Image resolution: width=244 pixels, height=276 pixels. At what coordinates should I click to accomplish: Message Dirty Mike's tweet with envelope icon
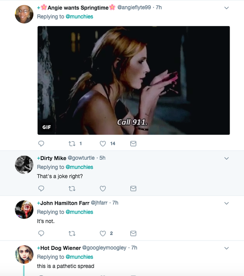click(133, 189)
